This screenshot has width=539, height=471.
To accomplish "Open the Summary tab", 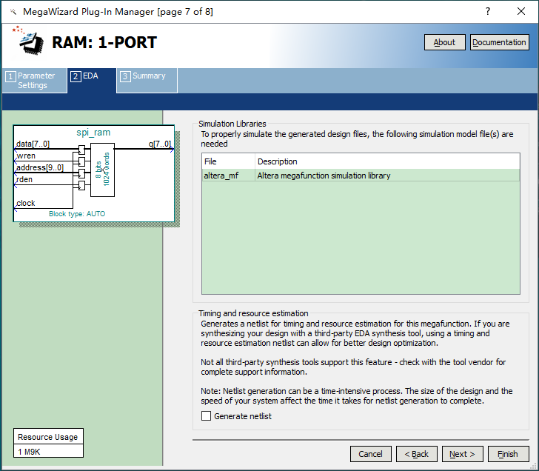I will click(x=148, y=76).
